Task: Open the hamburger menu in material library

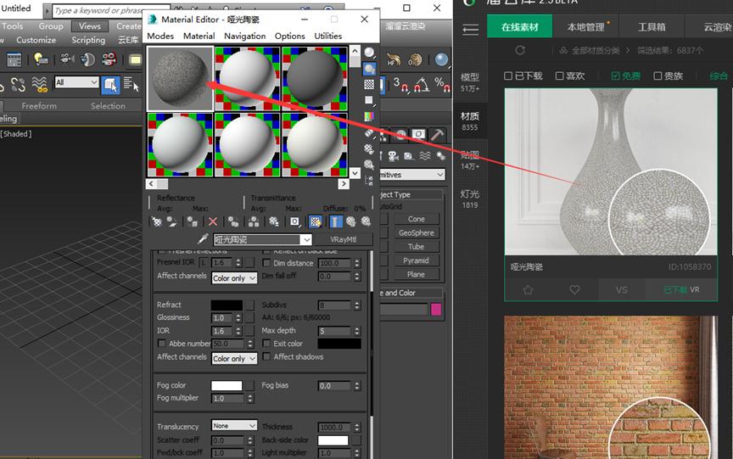Action: [x=470, y=28]
